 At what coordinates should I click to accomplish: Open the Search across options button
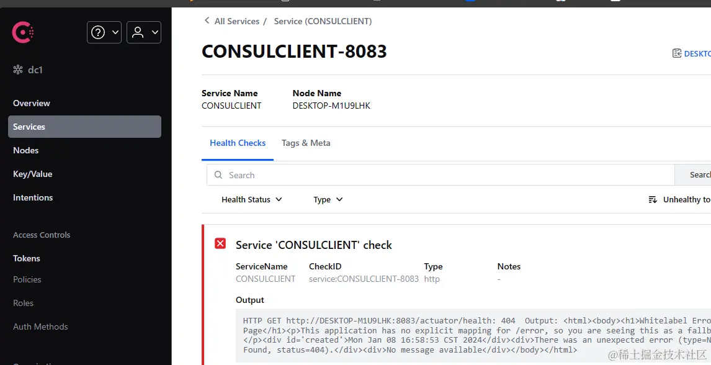point(693,175)
